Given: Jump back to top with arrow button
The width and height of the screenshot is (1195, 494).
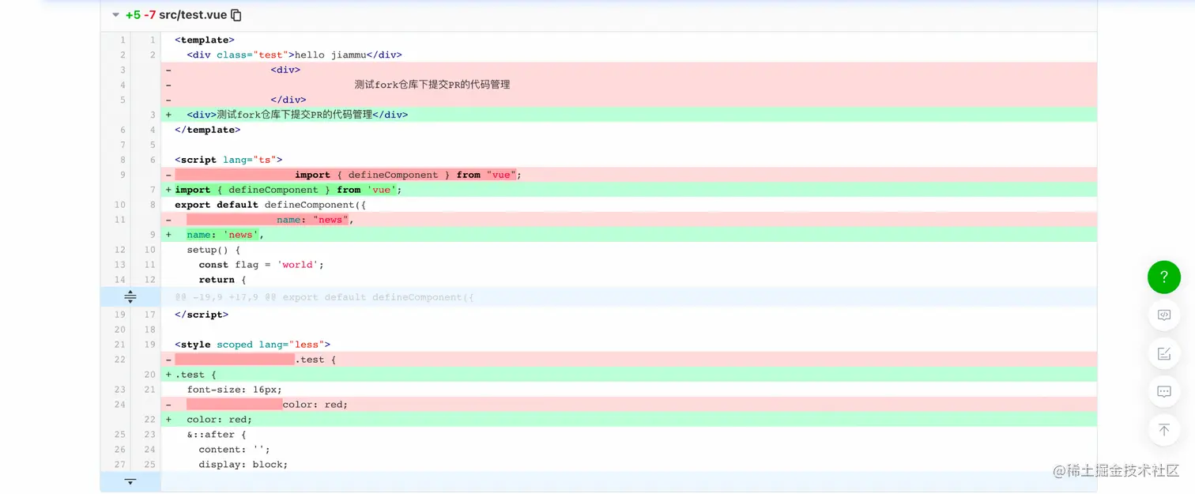Looking at the screenshot, I should [x=1163, y=429].
